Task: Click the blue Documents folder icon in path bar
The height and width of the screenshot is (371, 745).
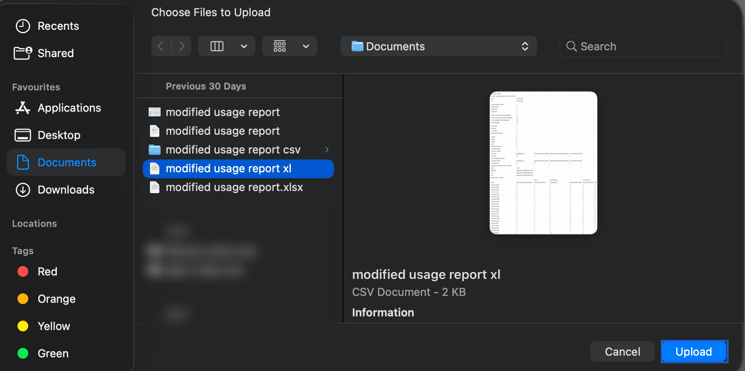Action: 357,46
